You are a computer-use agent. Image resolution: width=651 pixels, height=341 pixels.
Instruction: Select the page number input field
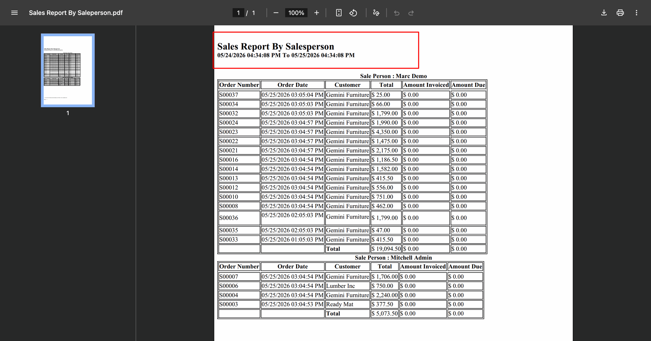[x=238, y=13]
